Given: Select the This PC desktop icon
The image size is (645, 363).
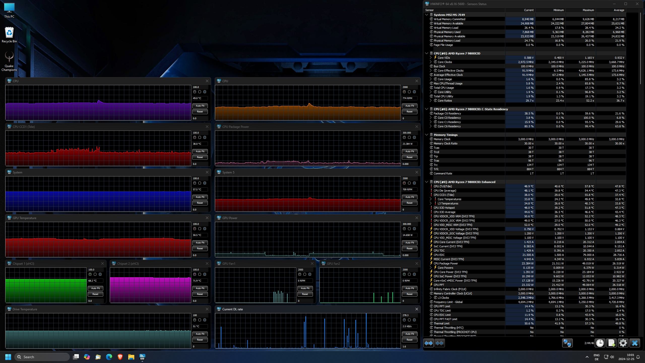Looking at the screenshot, I should (9, 10).
